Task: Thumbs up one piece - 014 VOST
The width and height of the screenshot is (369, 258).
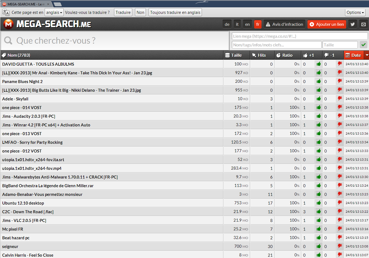Action: (319, 107)
